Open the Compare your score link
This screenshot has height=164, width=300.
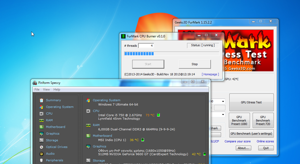click(238, 142)
